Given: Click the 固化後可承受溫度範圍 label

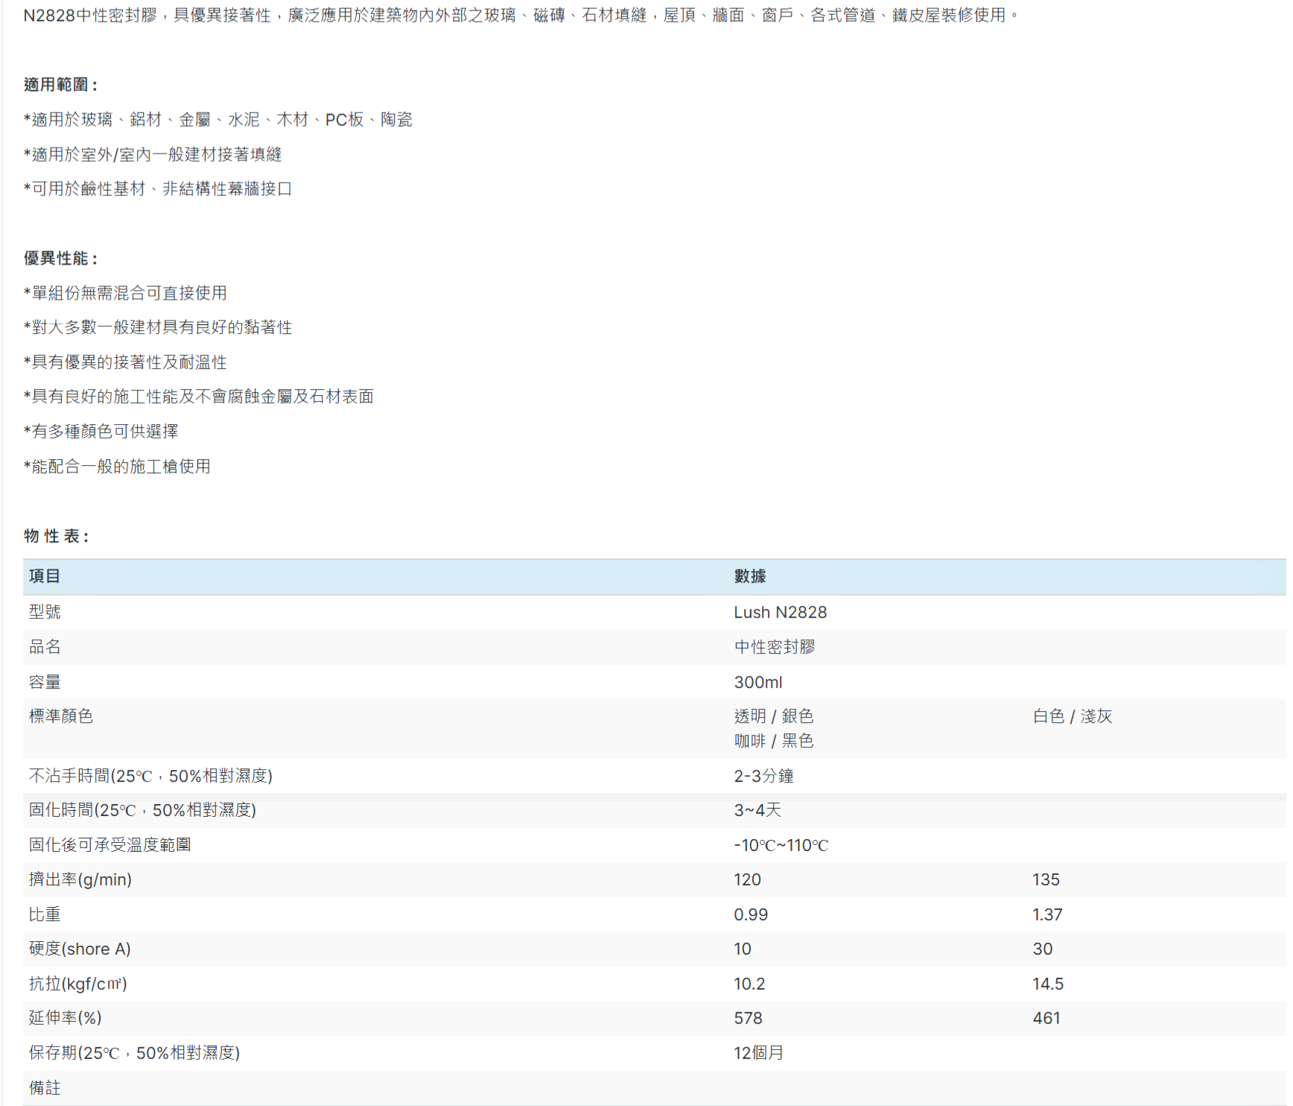Looking at the screenshot, I should (110, 845).
